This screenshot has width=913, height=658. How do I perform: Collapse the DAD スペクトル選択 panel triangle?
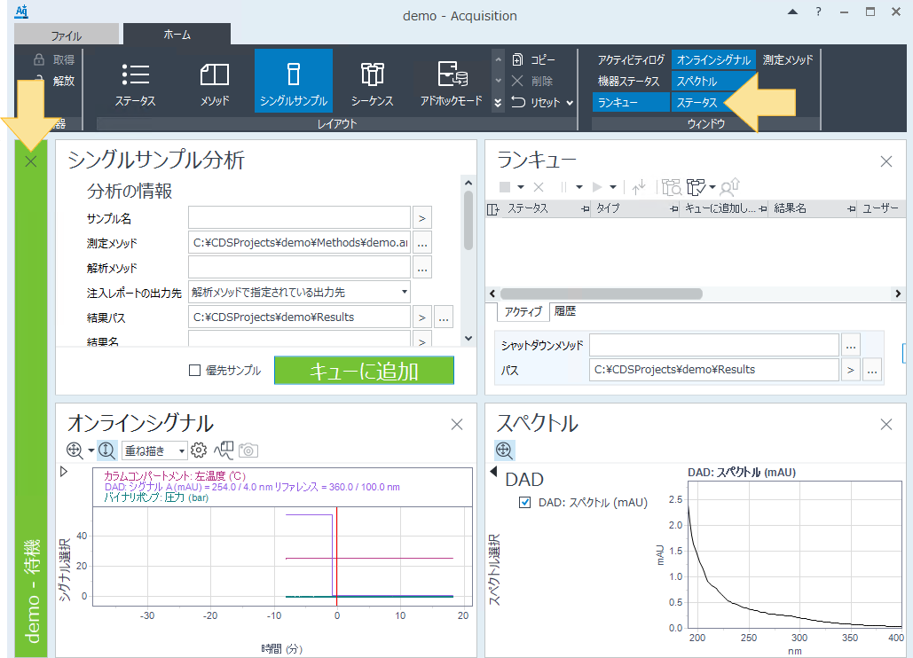[493, 471]
